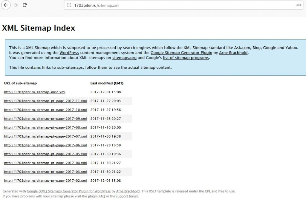
Task: Select the sitemap-pt-page-2017-07.xml link
Action: coord(45,136)
